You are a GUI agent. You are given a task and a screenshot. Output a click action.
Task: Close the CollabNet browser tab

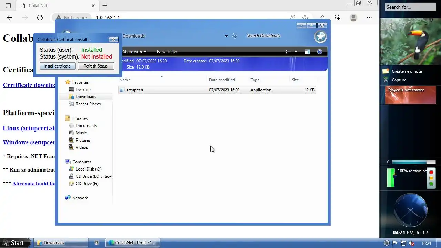point(93,6)
